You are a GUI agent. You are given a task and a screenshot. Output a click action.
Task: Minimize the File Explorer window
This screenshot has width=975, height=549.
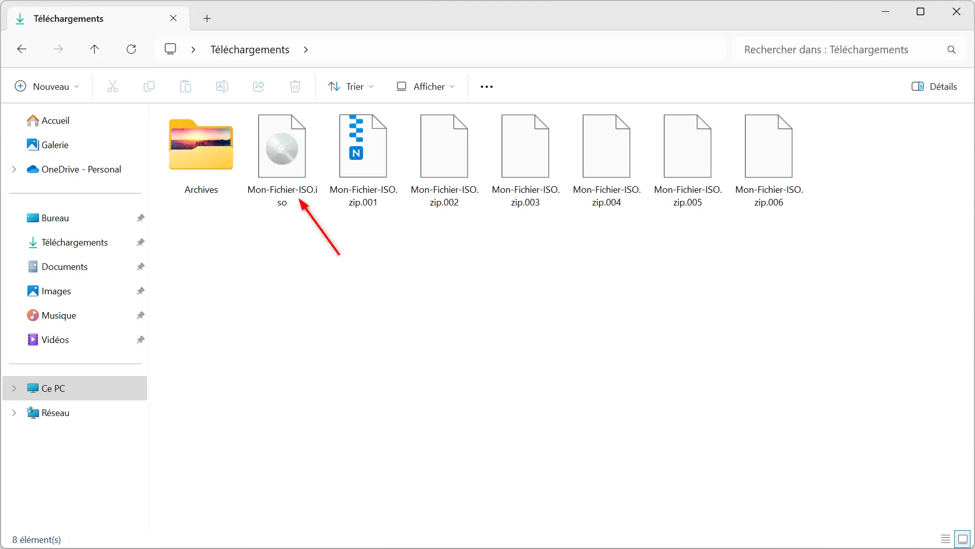point(886,12)
